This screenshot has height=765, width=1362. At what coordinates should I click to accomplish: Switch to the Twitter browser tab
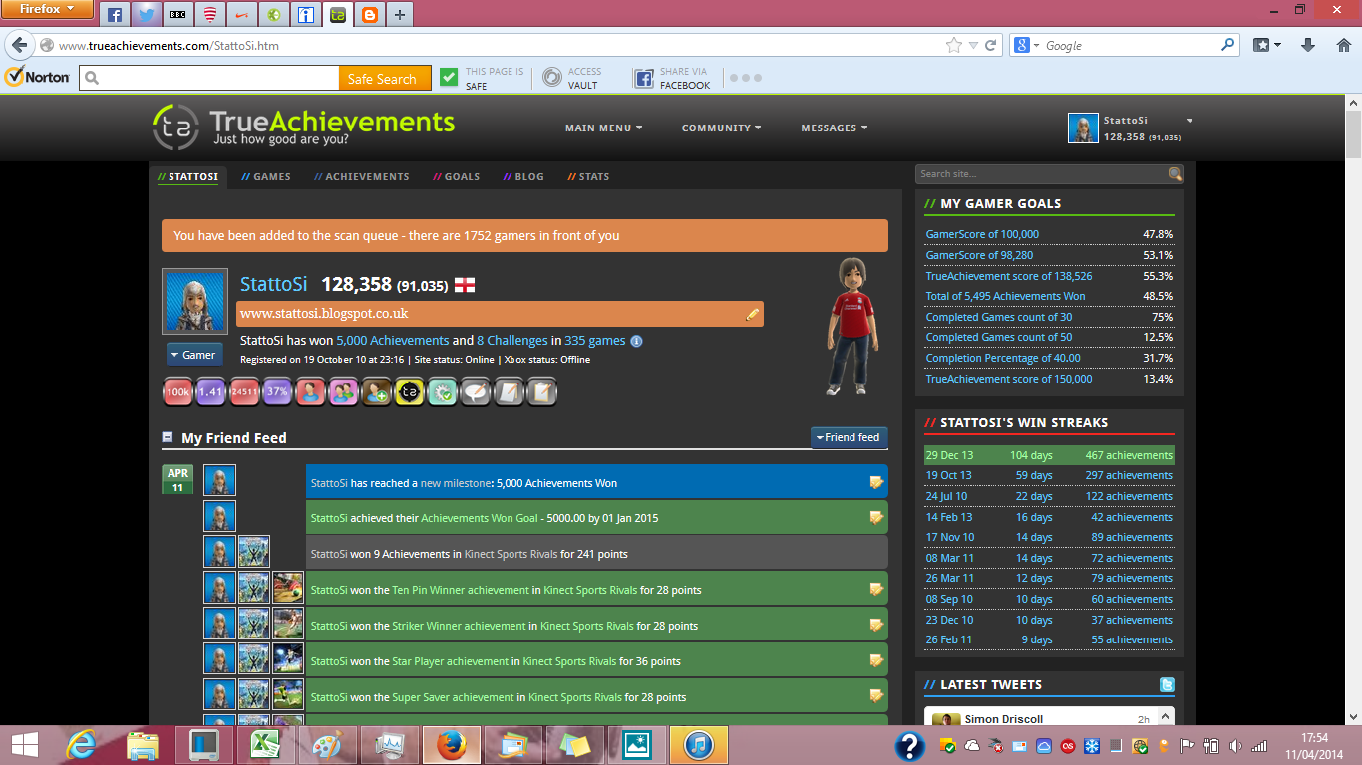[147, 15]
